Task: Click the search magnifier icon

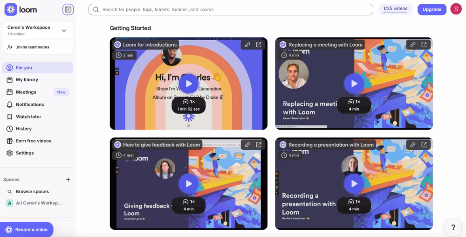Action: pos(96,9)
